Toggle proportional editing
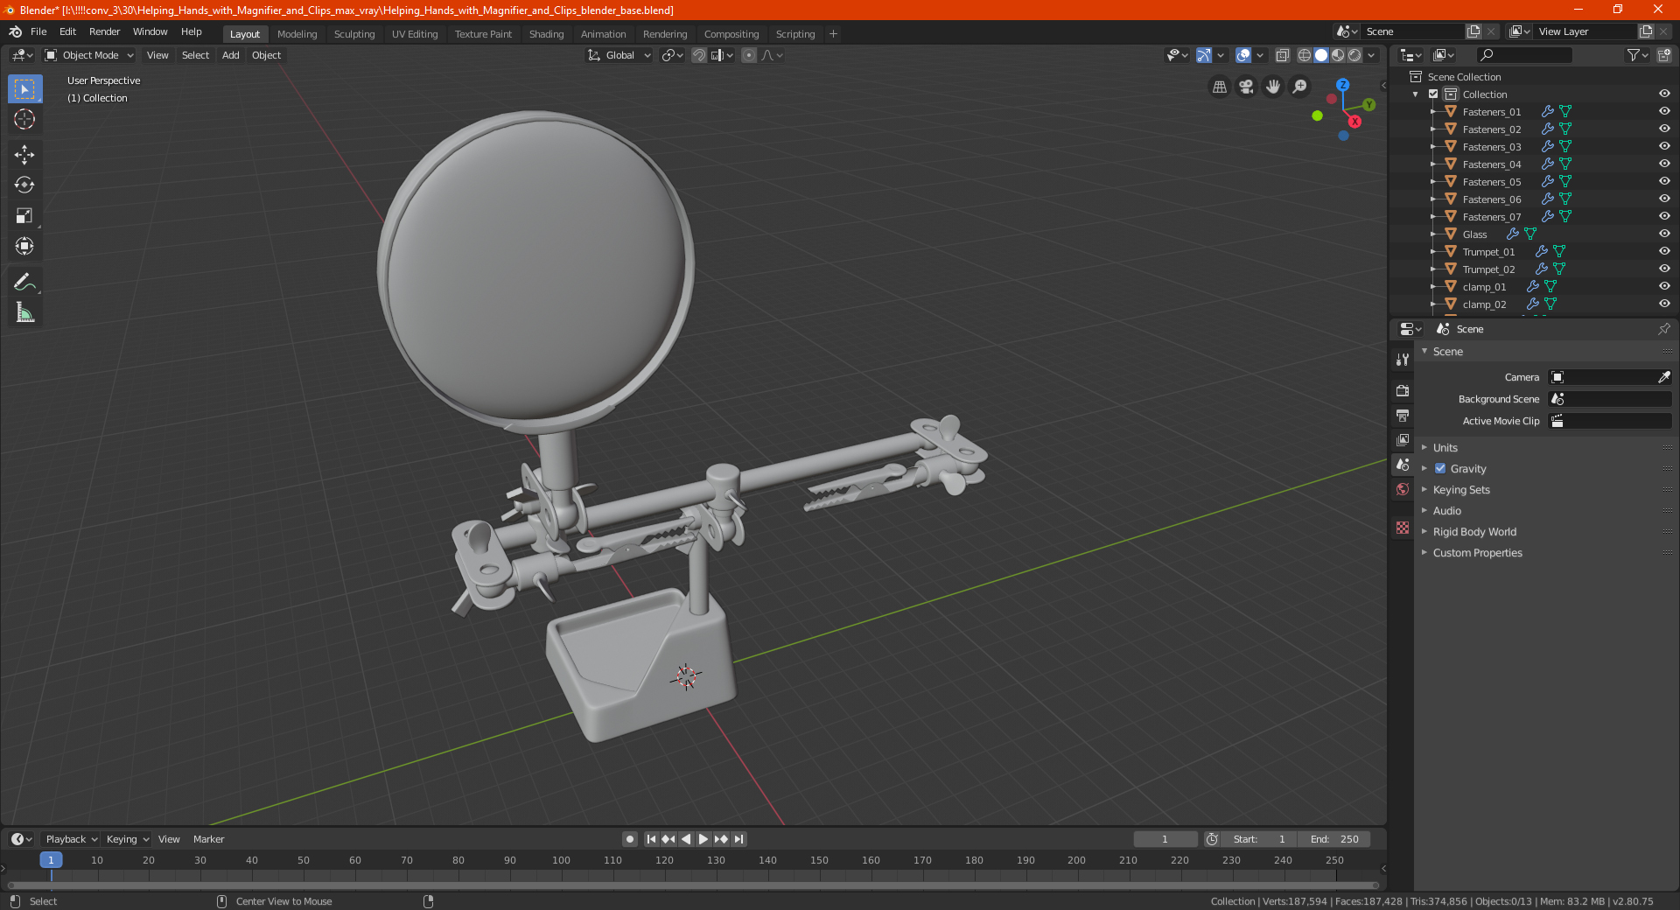Viewport: 1680px width, 910px height. point(749,55)
